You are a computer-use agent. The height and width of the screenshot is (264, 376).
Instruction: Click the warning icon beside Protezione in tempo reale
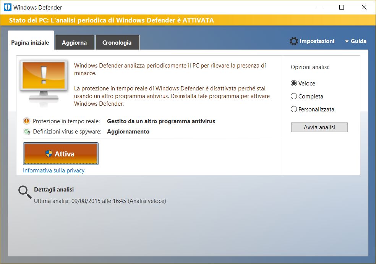(26, 121)
